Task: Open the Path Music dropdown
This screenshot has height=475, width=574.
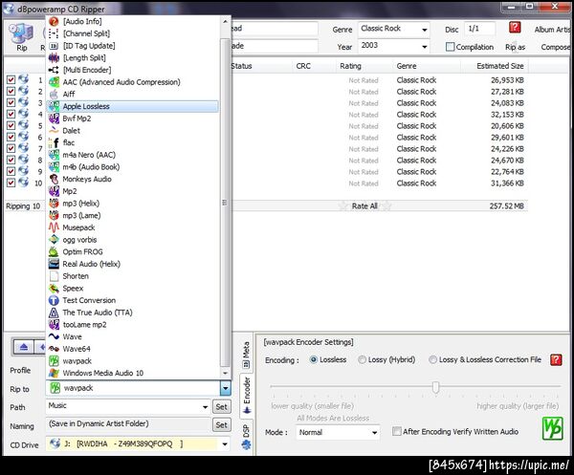Action: (x=205, y=407)
